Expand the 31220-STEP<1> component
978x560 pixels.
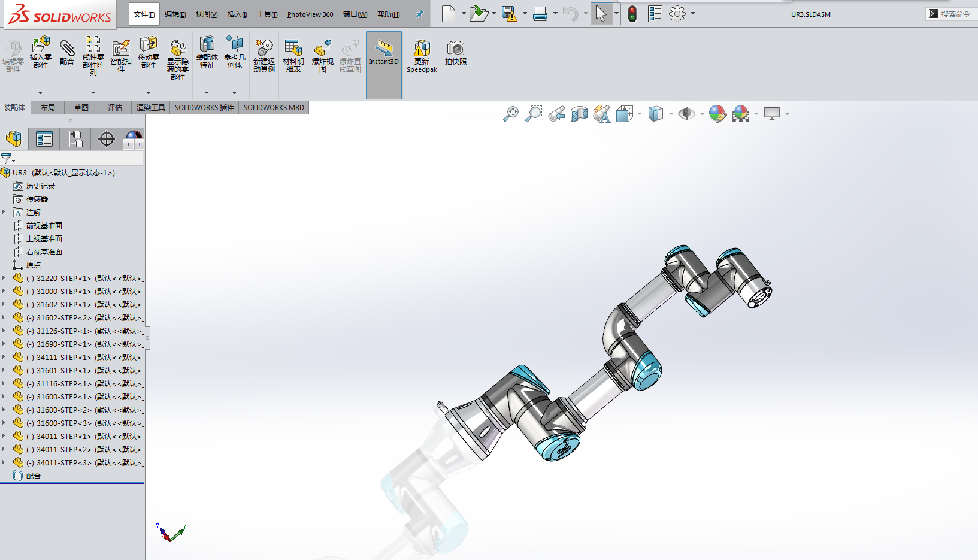(x=4, y=278)
